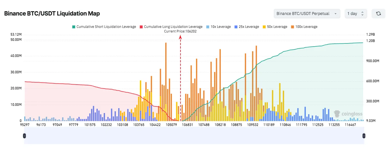This screenshot has width=386, height=151.
Task: Click the 30.00M left axis label
Action: coord(16,72)
